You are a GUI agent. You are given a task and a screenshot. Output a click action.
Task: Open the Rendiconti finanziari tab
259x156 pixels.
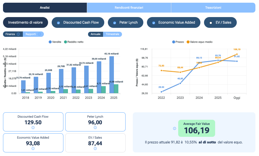click(x=129, y=7)
